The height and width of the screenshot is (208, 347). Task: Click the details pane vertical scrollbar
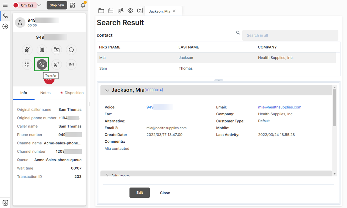(335, 108)
